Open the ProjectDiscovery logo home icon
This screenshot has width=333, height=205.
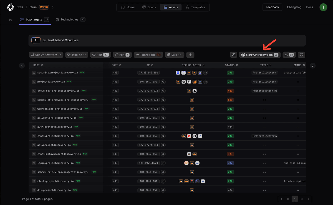click(11, 7)
